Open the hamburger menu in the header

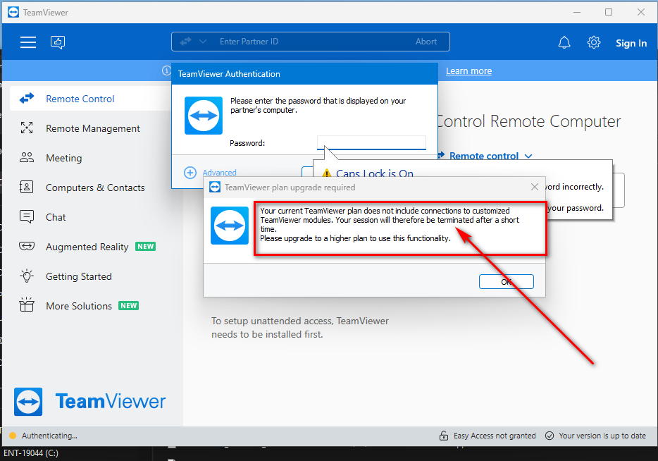pyautogui.click(x=28, y=42)
